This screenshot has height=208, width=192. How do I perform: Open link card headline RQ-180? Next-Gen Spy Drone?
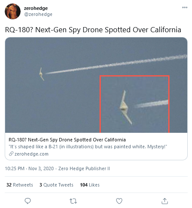(67, 140)
